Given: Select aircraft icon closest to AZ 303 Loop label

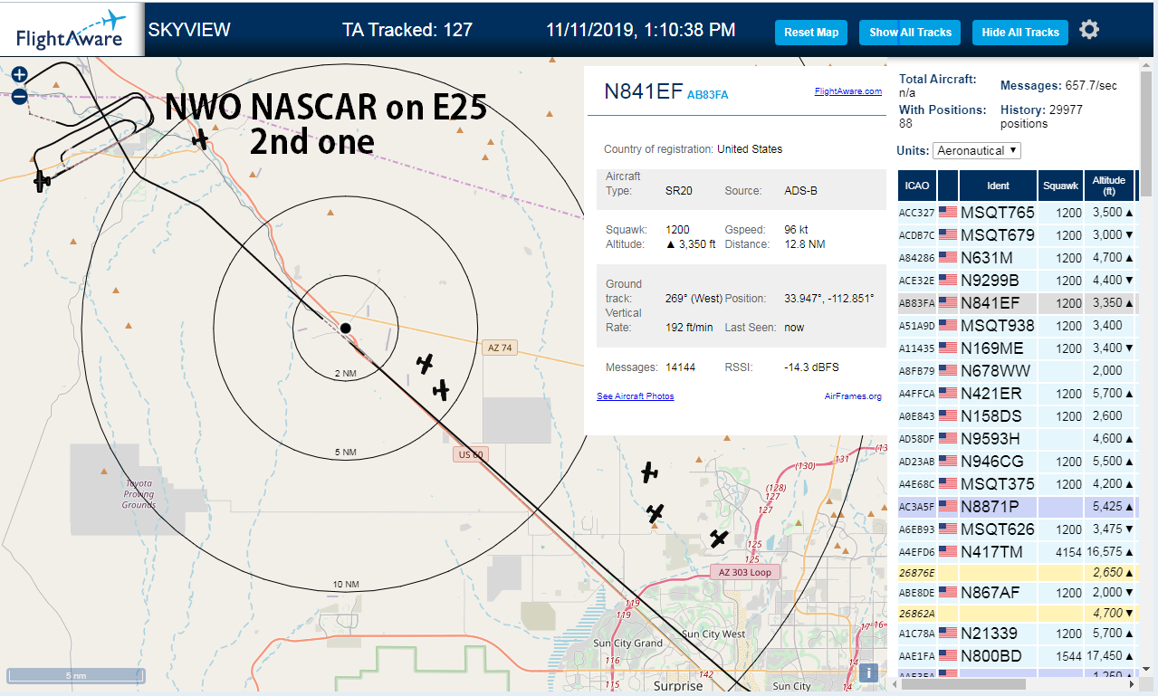Looking at the screenshot, I should point(719,539).
